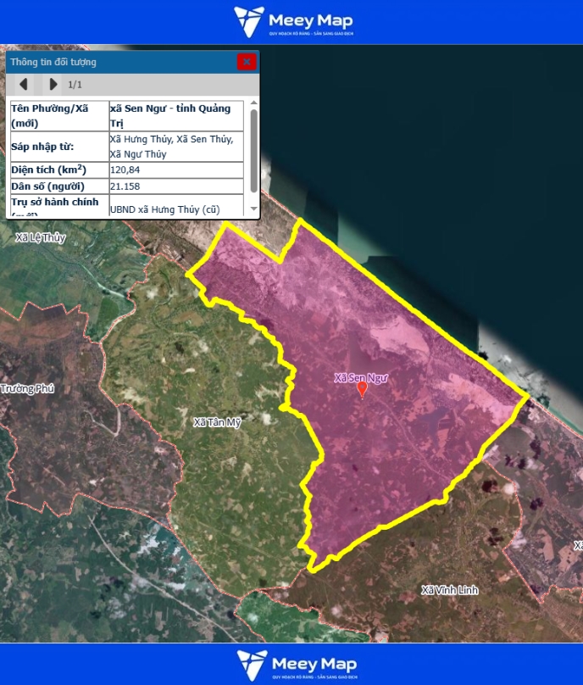Go to the next object record
583x685 pixels.
[x=53, y=84]
